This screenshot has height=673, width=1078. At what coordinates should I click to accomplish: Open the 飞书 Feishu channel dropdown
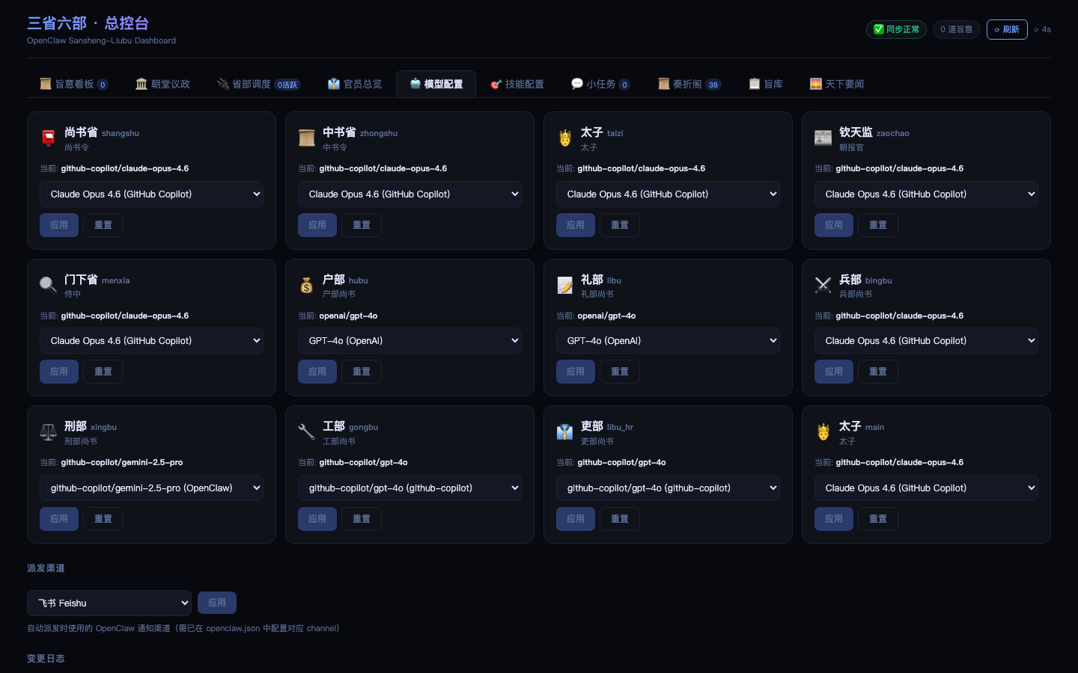tap(109, 603)
